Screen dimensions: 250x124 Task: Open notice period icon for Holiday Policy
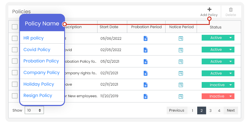pos(181,85)
